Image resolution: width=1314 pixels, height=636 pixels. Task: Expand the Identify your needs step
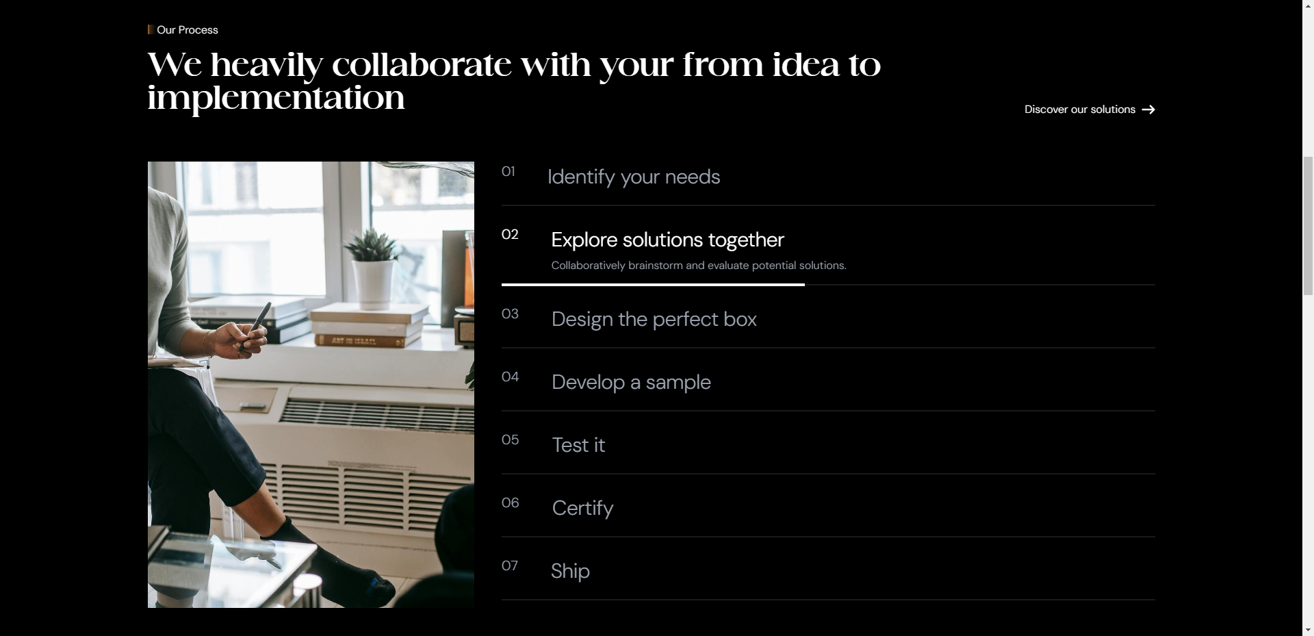pyautogui.click(x=633, y=177)
